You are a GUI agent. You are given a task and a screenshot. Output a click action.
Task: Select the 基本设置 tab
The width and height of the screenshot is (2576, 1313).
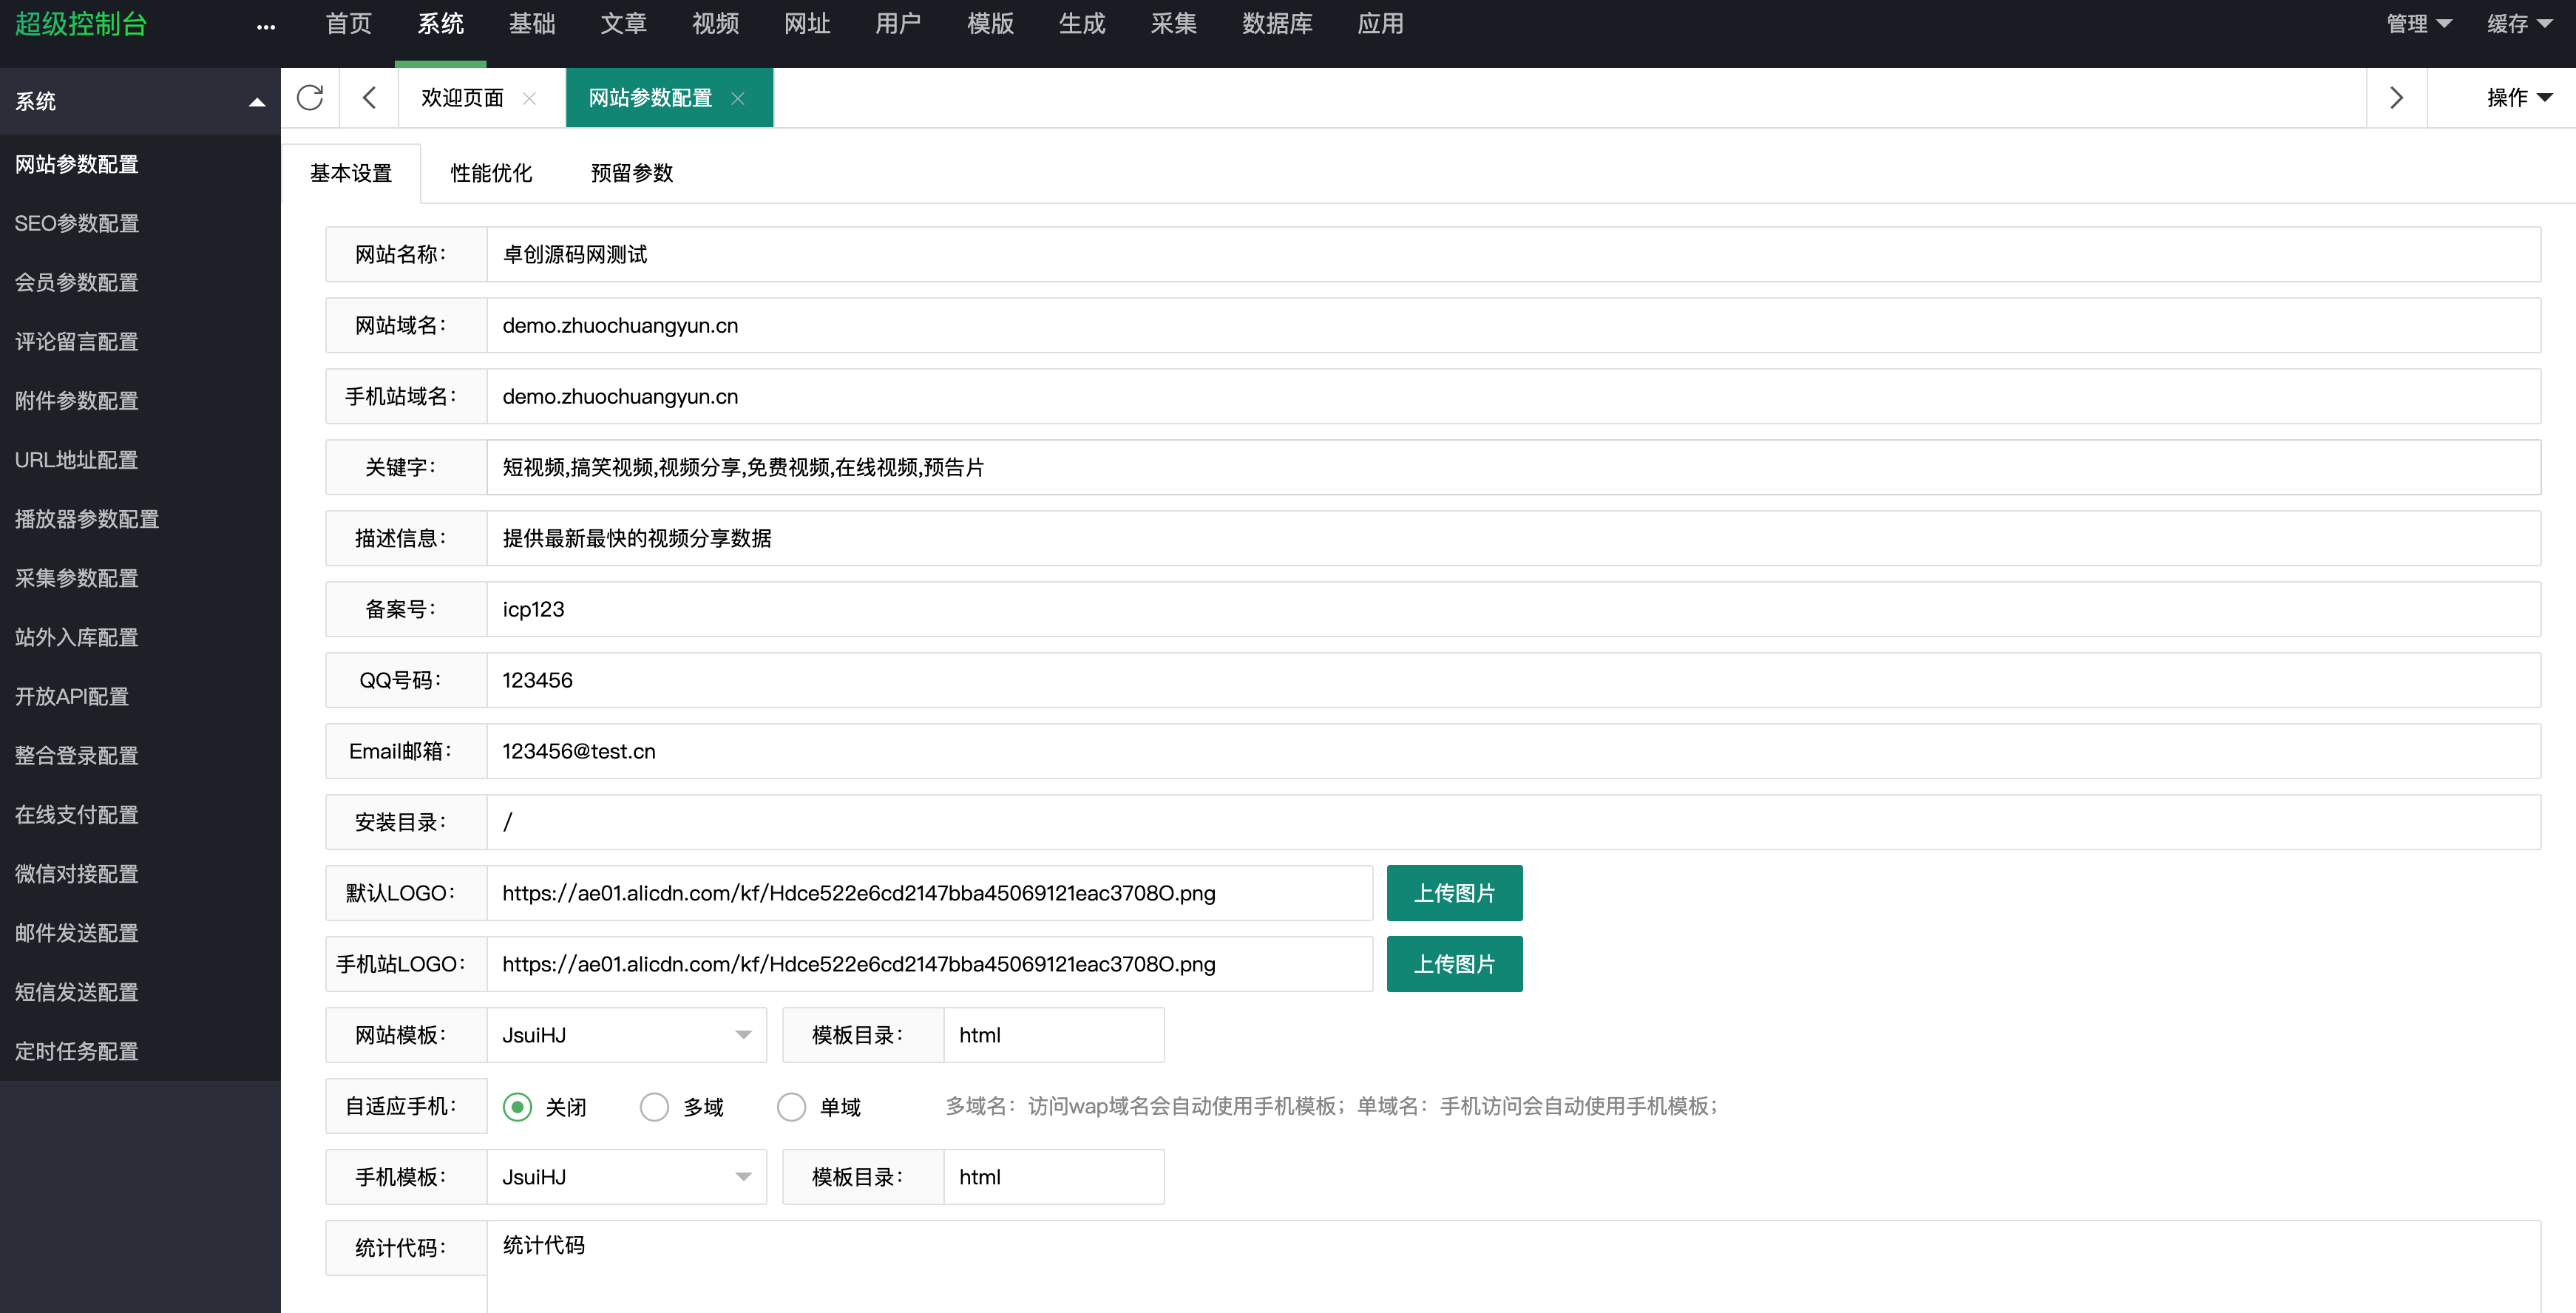click(x=351, y=173)
